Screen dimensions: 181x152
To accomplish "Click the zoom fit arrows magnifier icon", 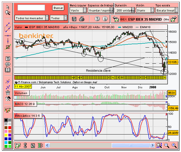I will [x=159, y=145].
